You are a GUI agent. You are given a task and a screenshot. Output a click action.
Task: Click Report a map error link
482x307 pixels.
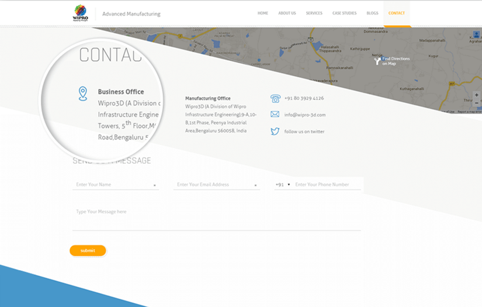469,112
